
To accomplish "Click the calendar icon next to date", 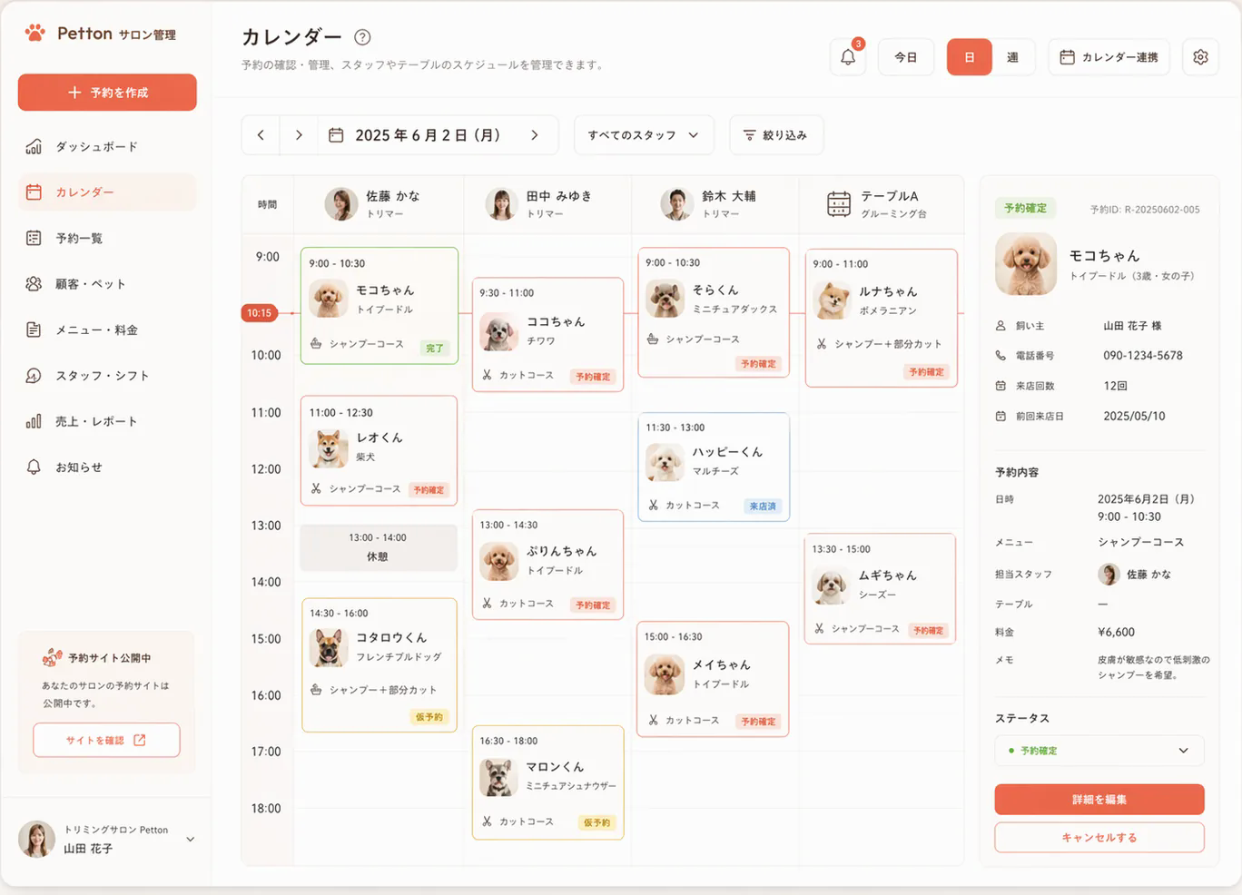I will (336, 135).
